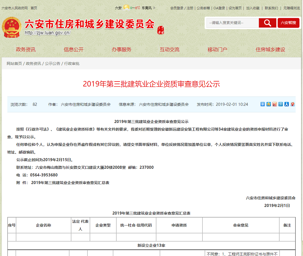
Task: Open the 政务资讯 navigation menu
Action: tap(26, 50)
